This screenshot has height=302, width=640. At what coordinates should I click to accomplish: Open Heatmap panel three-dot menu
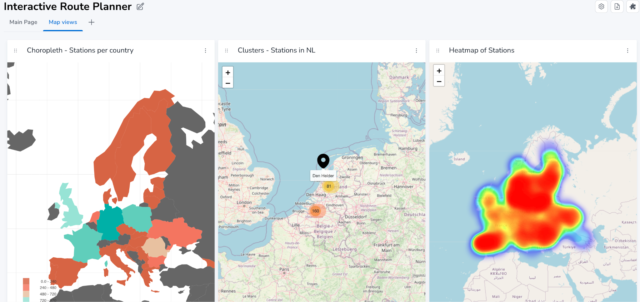tap(627, 50)
